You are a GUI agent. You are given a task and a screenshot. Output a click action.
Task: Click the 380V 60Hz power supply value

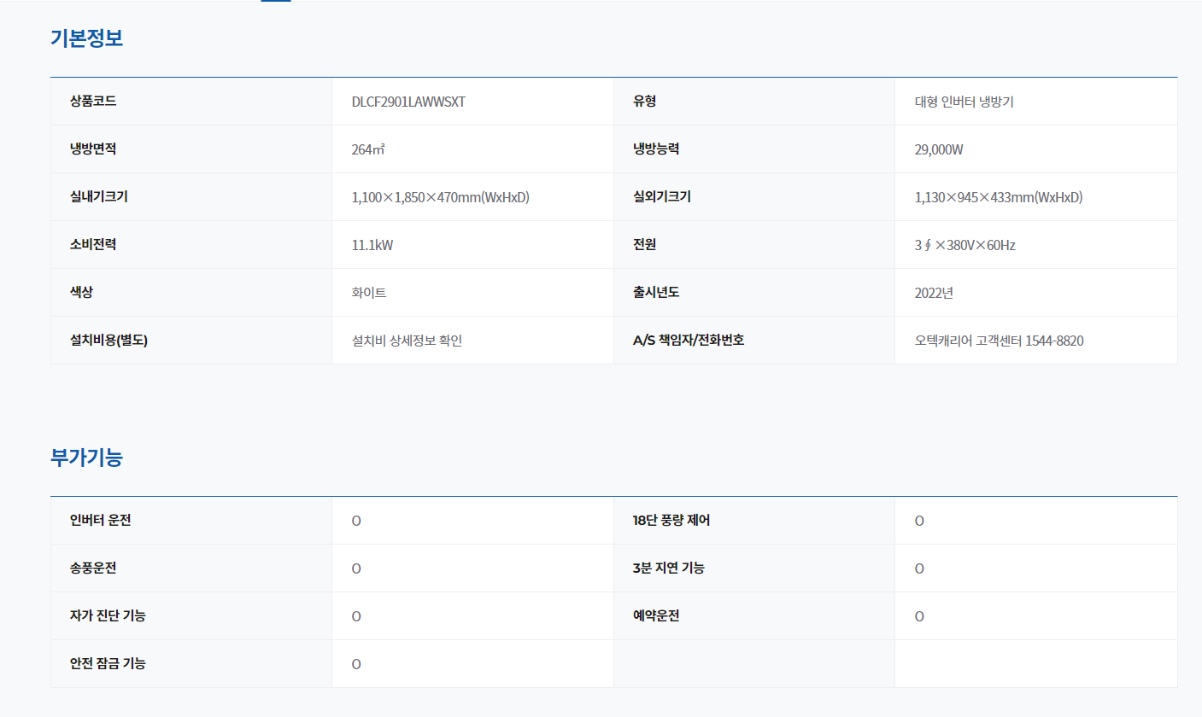click(x=965, y=245)
